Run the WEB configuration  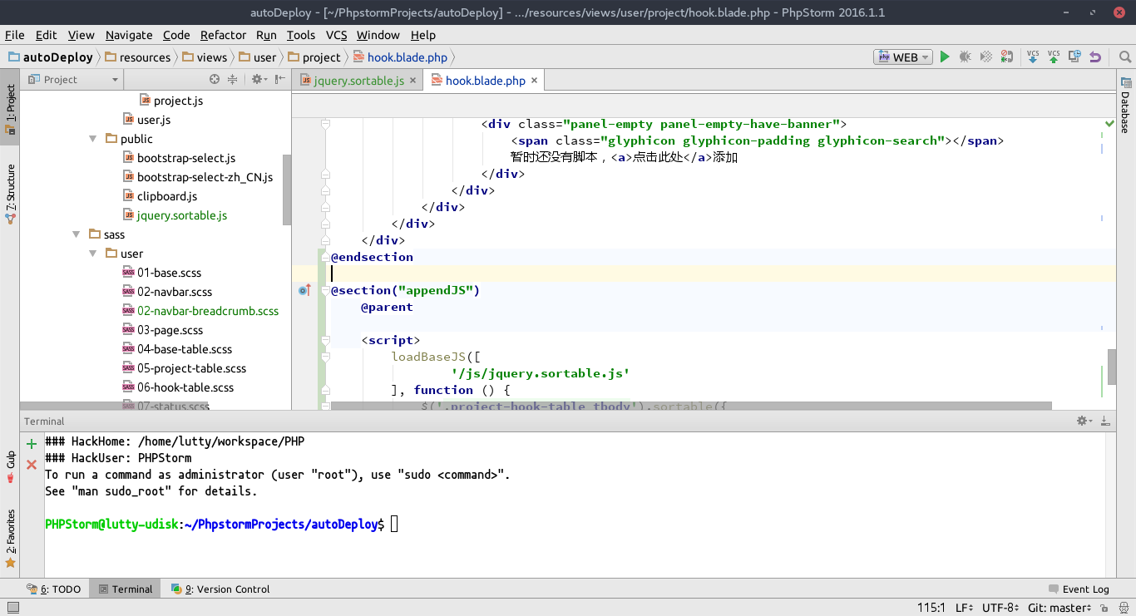945,57
